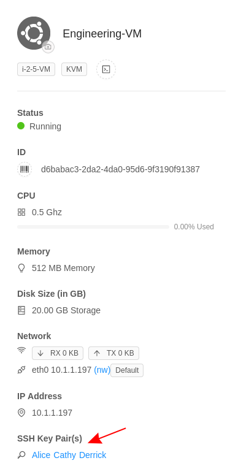The width and height of the screenshot is (241, 474).
Task: Click the i-2-5-VM tag
Action: pos(36,69)
